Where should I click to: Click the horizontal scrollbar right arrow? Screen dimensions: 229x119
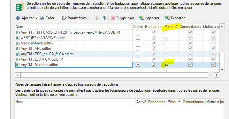point(217,75)
